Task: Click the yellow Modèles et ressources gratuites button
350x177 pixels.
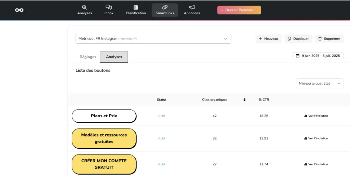Action: pos(104,138)
